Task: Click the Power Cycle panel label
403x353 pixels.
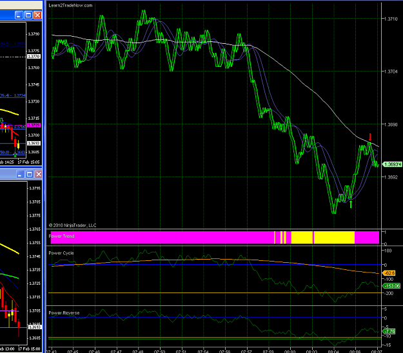Action: pyautogui.click(x=61, y=253)
